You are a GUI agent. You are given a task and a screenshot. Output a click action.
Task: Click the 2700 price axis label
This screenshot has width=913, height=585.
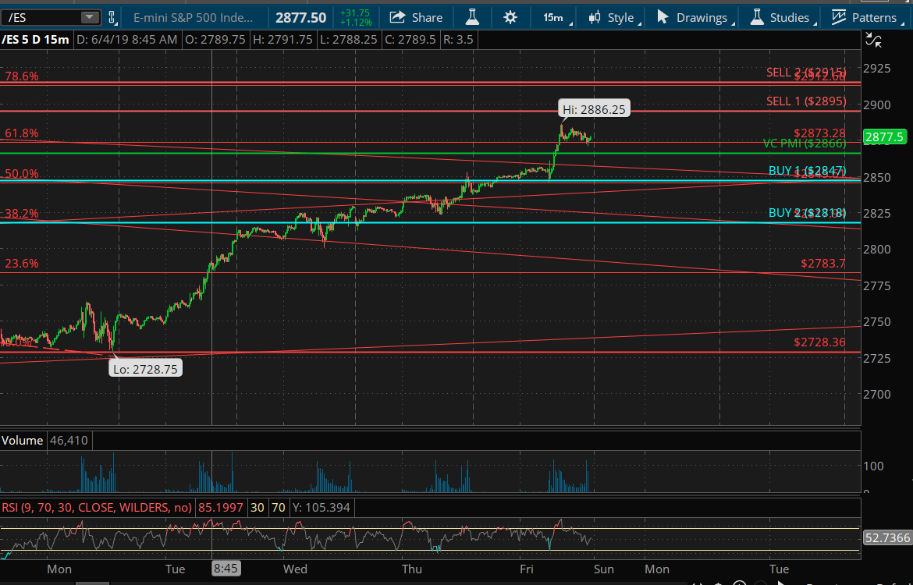(877, 394)
